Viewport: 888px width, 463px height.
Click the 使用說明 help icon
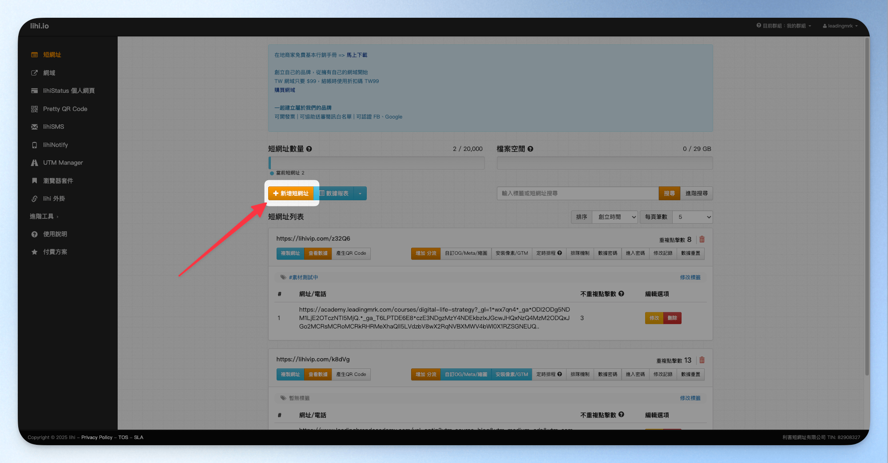click(34, 234)
